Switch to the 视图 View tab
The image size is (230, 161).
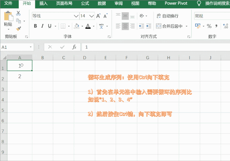point(135,3)
